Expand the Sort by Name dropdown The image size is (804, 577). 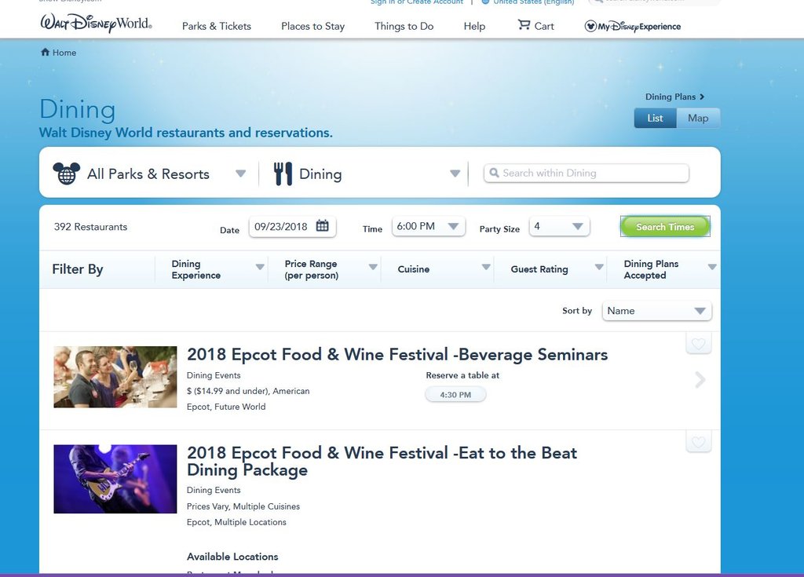(656, 311)
